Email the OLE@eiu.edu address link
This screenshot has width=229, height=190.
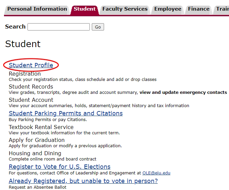pos(156,173)
